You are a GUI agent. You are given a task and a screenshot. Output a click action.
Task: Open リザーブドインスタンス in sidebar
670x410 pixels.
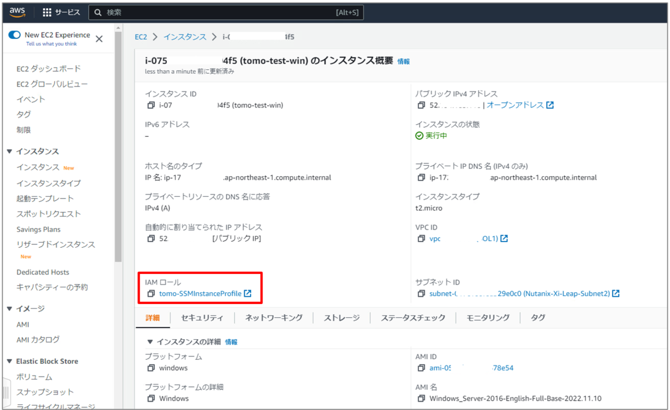coord(56,244)
